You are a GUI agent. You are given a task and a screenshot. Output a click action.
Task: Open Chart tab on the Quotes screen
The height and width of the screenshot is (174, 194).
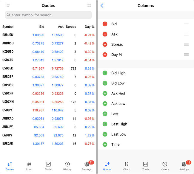point(29,166)
